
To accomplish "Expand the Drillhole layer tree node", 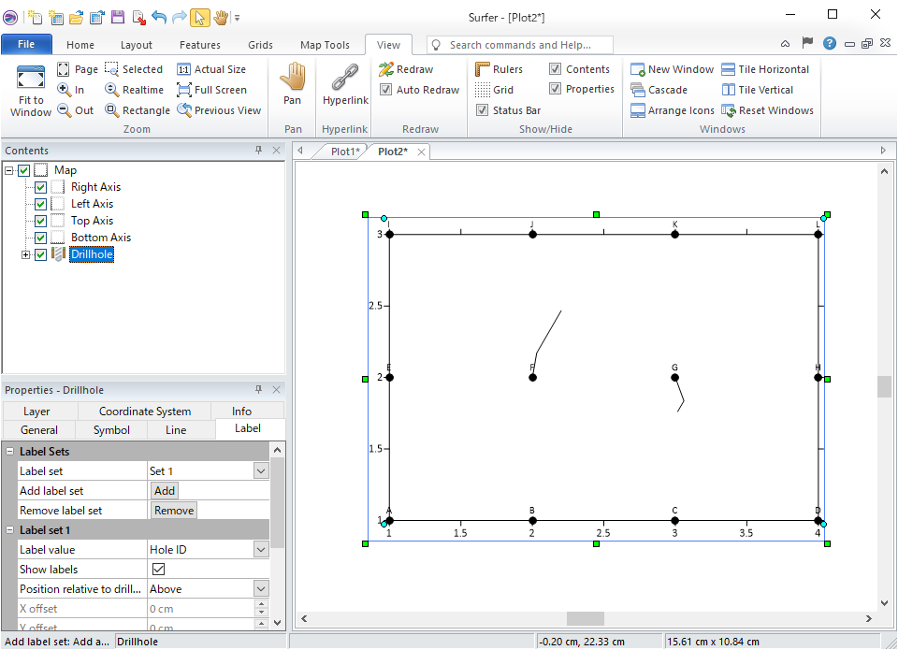I will (25, 254).
